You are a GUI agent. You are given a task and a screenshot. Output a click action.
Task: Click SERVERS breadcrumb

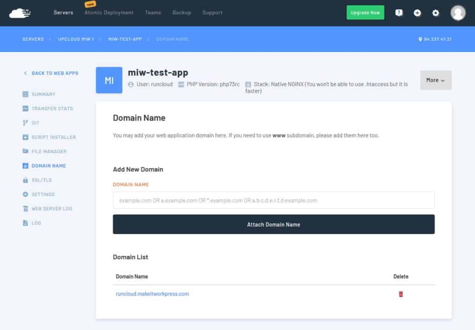tap(33, 39)
